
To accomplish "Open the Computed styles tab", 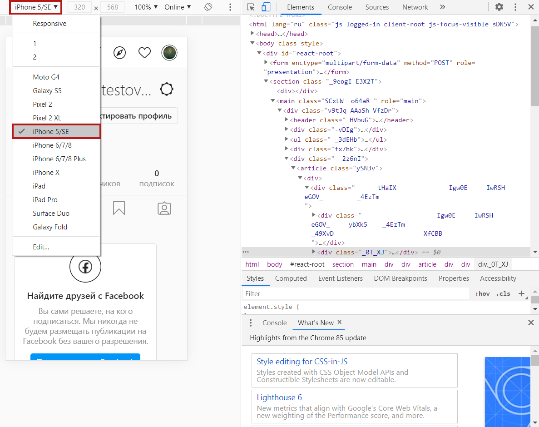I will pyautogui.click(x=291, y=278).
